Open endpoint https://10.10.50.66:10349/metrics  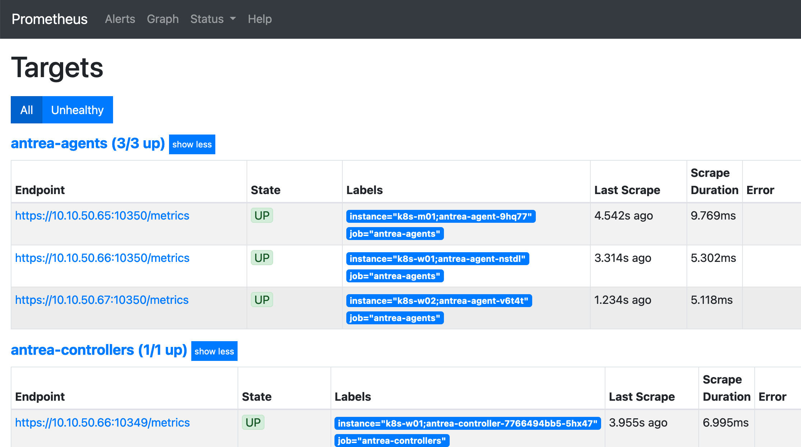coord(102,423)
